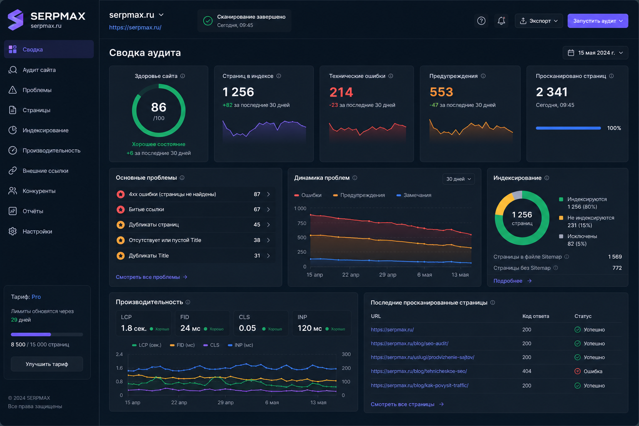Click info icon next to Предупреждения
This screenshot has width=639, height=426.
[483, 76]
